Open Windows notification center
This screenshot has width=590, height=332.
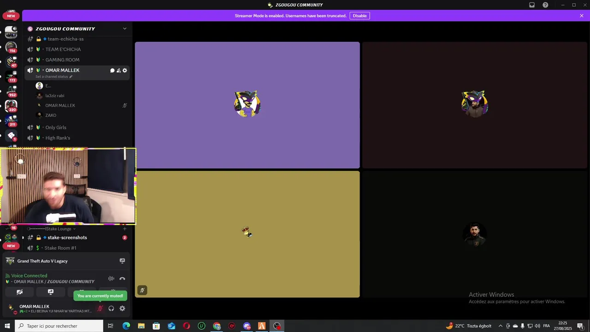click(x=580, y=326)
